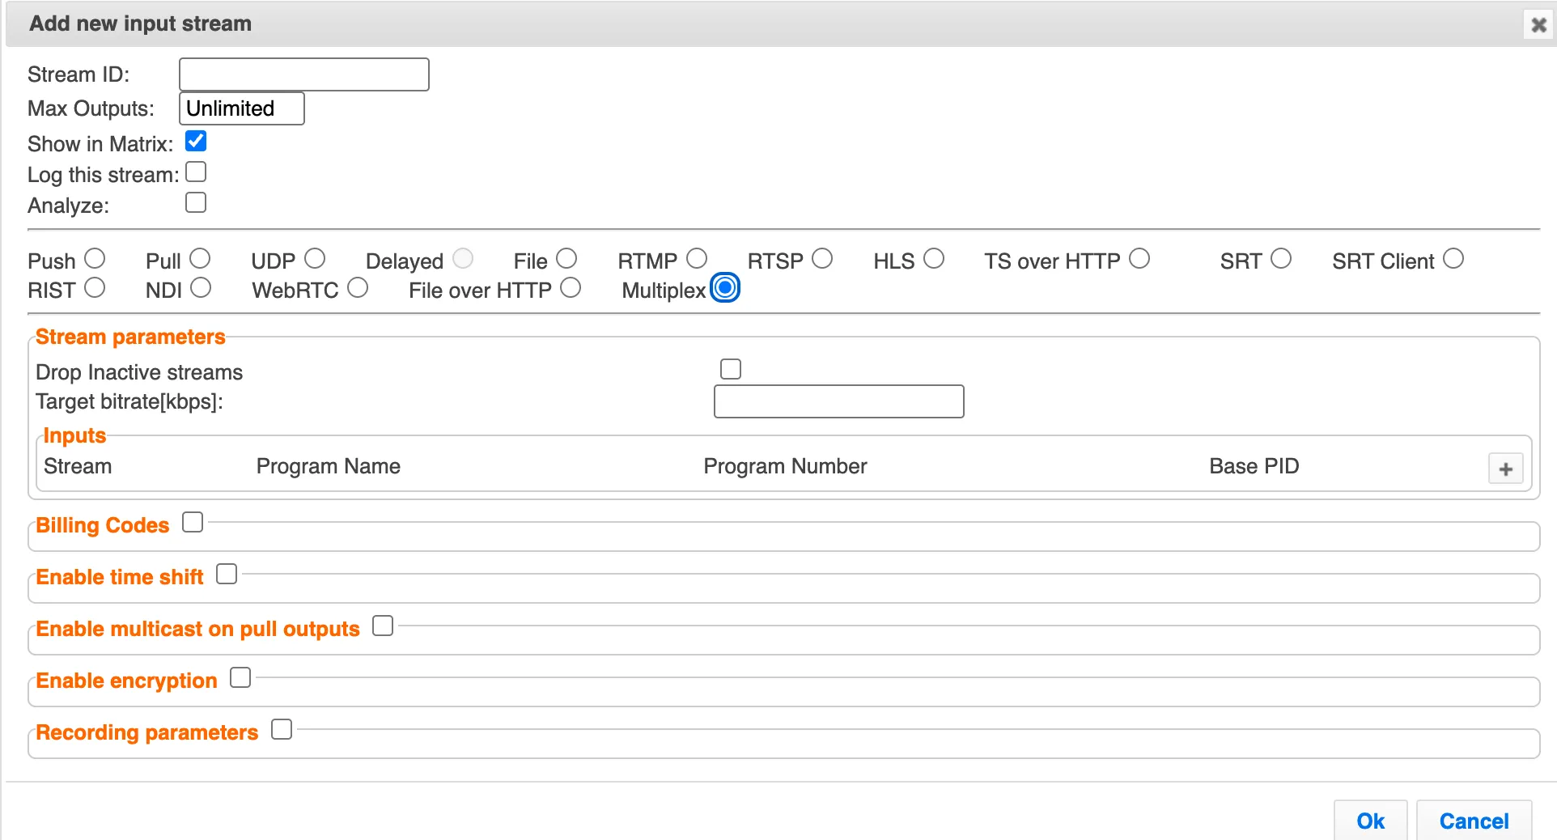Viewport: 1557px width, 840px height.
Task: Check Enable encryption option
Action: (240, 678)
